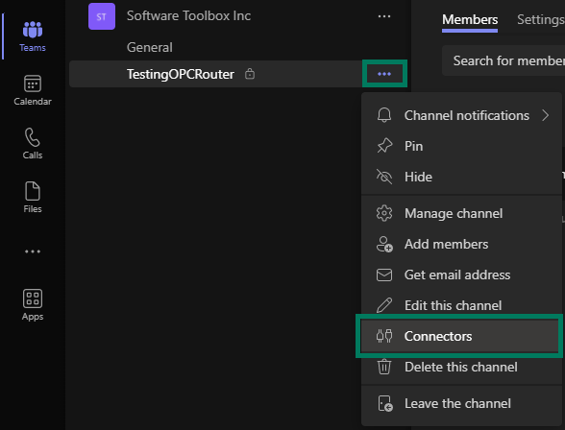Screen dimensions: 565x430
Task: Open the Calendar from the sidebar
Action: pyautogui.click(x=33, y=90)
